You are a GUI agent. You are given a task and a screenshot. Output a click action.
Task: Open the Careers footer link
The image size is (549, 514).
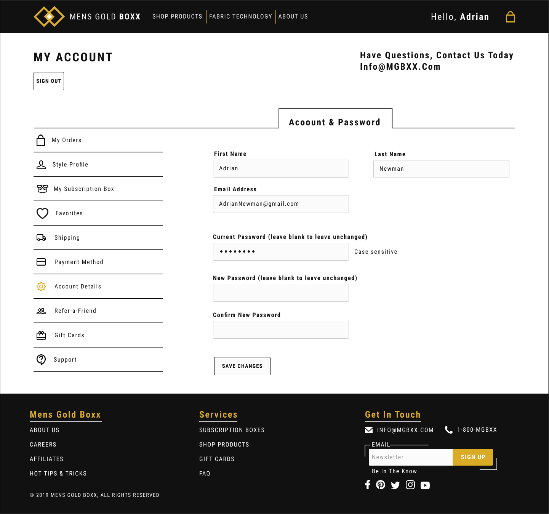(43, 445)
